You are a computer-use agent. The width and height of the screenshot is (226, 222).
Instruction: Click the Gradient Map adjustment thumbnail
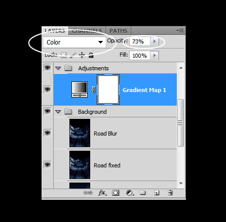click(80, 90)
